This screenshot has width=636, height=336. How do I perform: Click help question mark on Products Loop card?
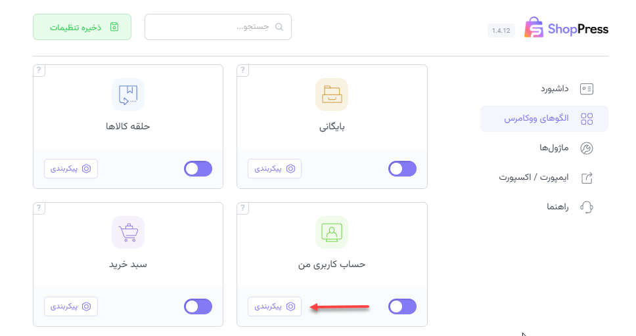[x=39, y=70]
